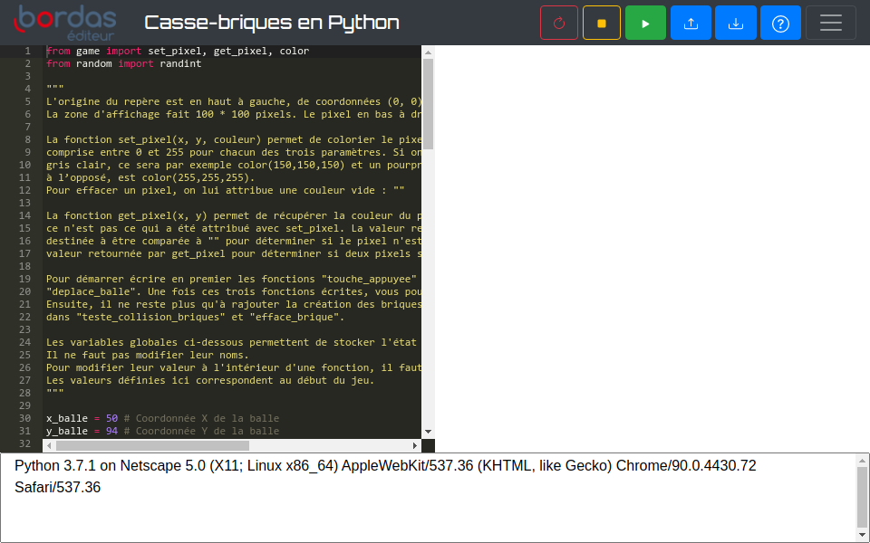The image size is (870, 543).
Task: Place cursor on the 'from random import randint' line
Action: (124, 64)
